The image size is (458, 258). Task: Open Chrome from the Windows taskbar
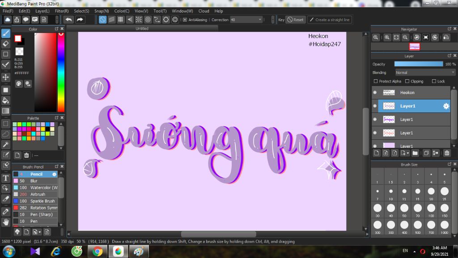point(98,251)
